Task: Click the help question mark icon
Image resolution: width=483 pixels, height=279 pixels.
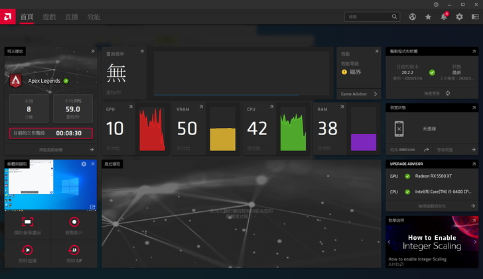Action: 436,5
